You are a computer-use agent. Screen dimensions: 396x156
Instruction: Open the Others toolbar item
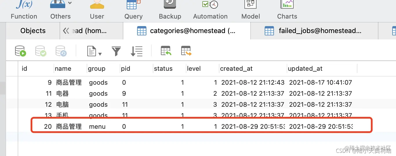coord(60,10)
